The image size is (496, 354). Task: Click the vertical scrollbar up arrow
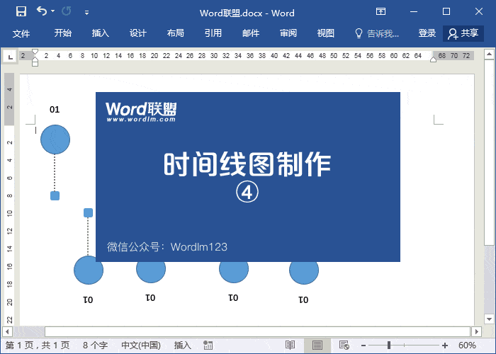[490, 54]
